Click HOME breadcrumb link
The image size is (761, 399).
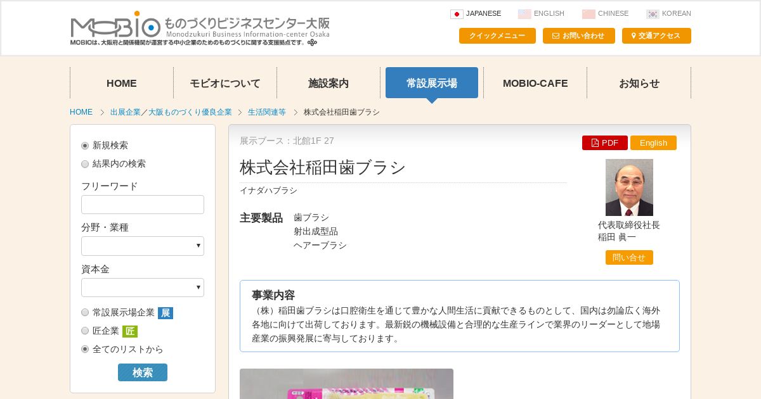pos(81,112)
